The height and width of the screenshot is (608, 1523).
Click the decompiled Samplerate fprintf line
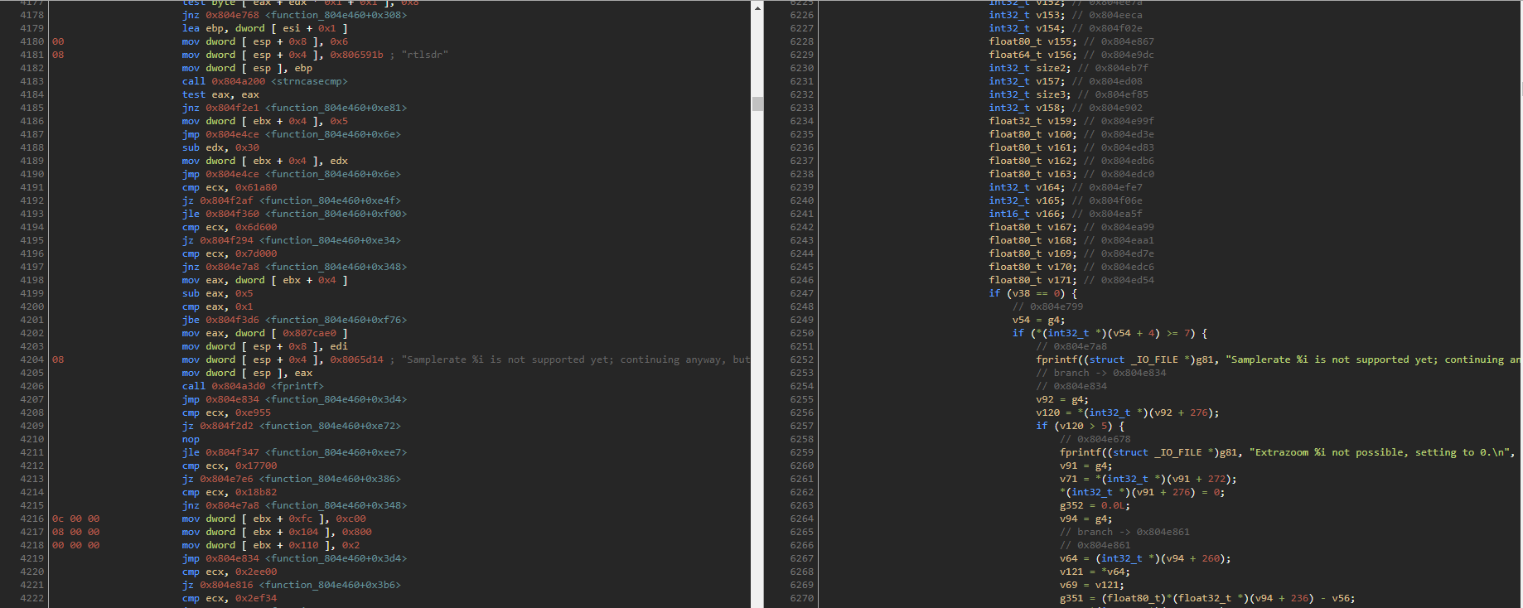pos(1276,359)
